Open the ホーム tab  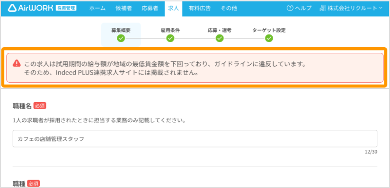click(x=97, y=8)
